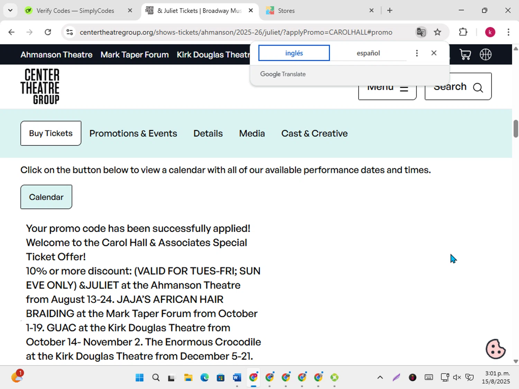Click the muted volume icon in tray

pos(457,378)
